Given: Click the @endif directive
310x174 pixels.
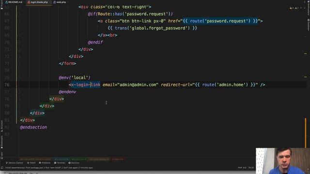Looking at the screenshot, I should pyautogui.click(x=95, y=42).
